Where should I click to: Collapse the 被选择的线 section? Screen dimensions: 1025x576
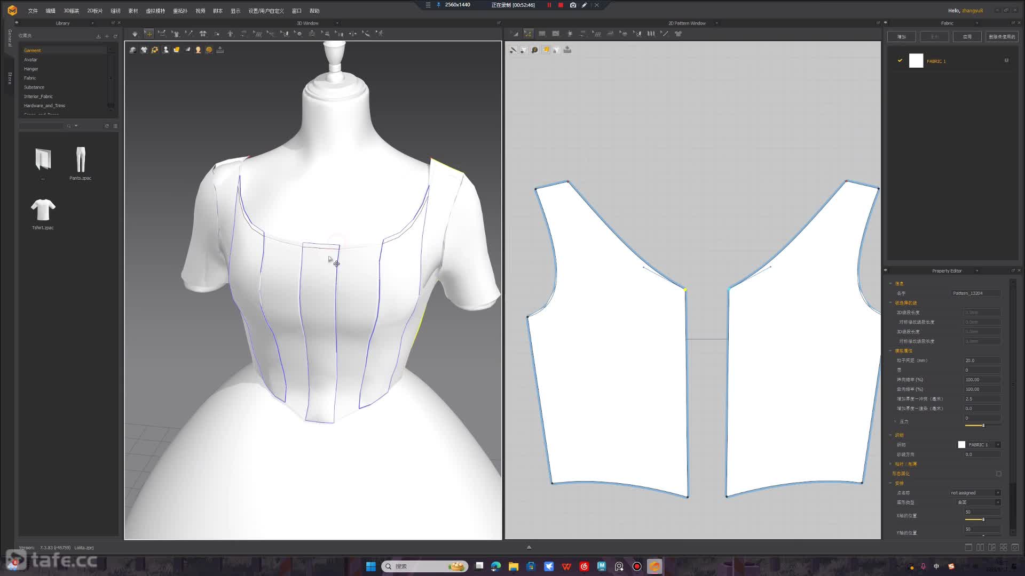coord(890,302)
